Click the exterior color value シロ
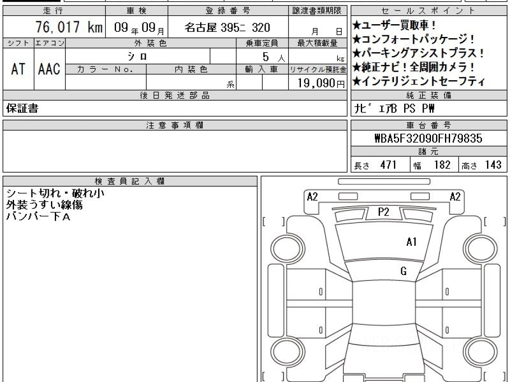 137,56
